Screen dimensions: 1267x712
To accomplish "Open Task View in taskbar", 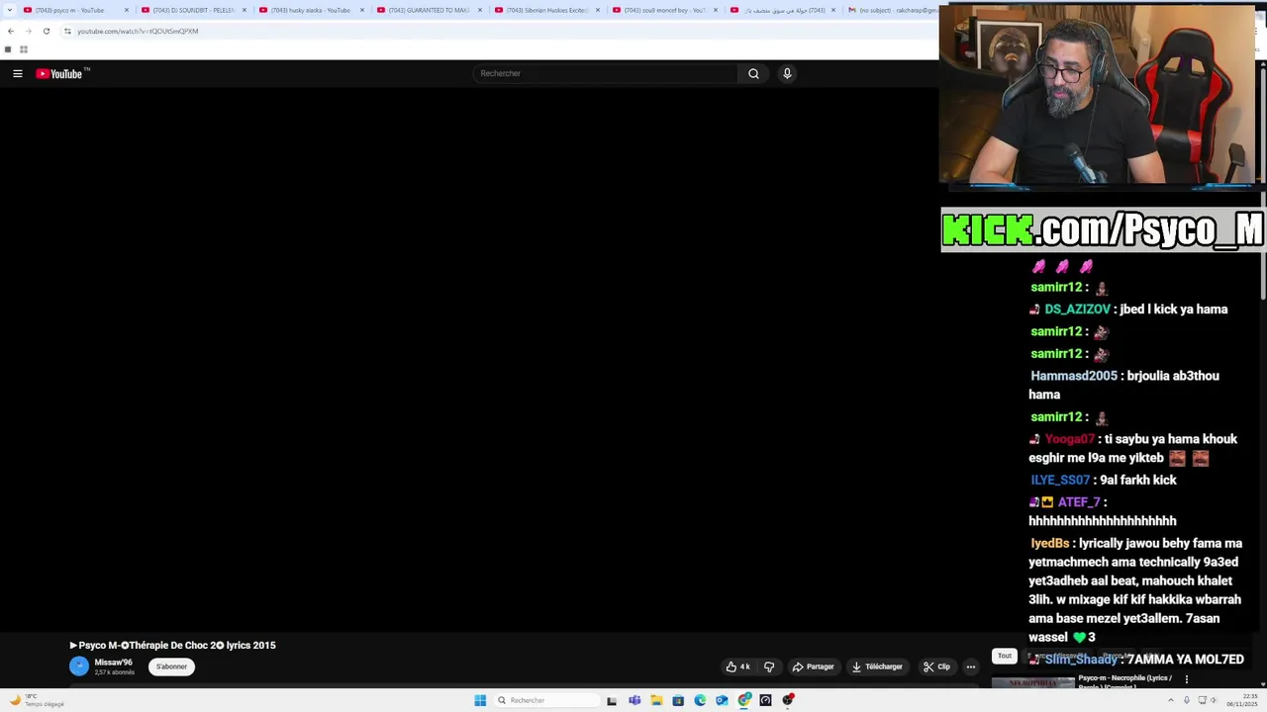I will tap(612, 700).
